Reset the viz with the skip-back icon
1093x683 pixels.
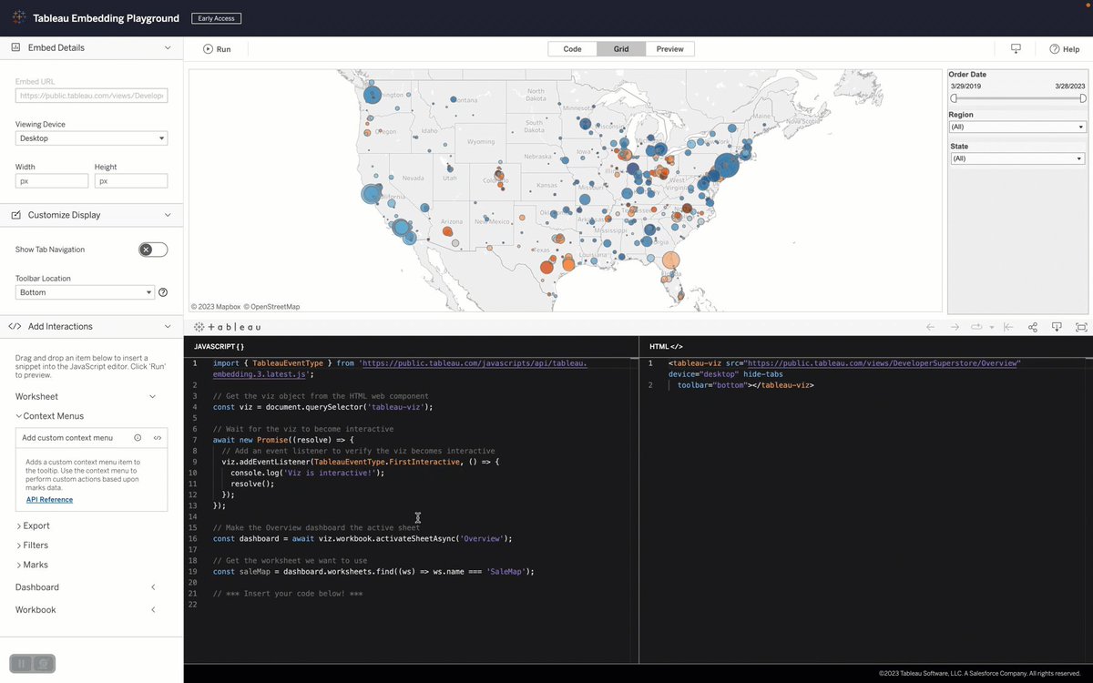point(1007,327)
